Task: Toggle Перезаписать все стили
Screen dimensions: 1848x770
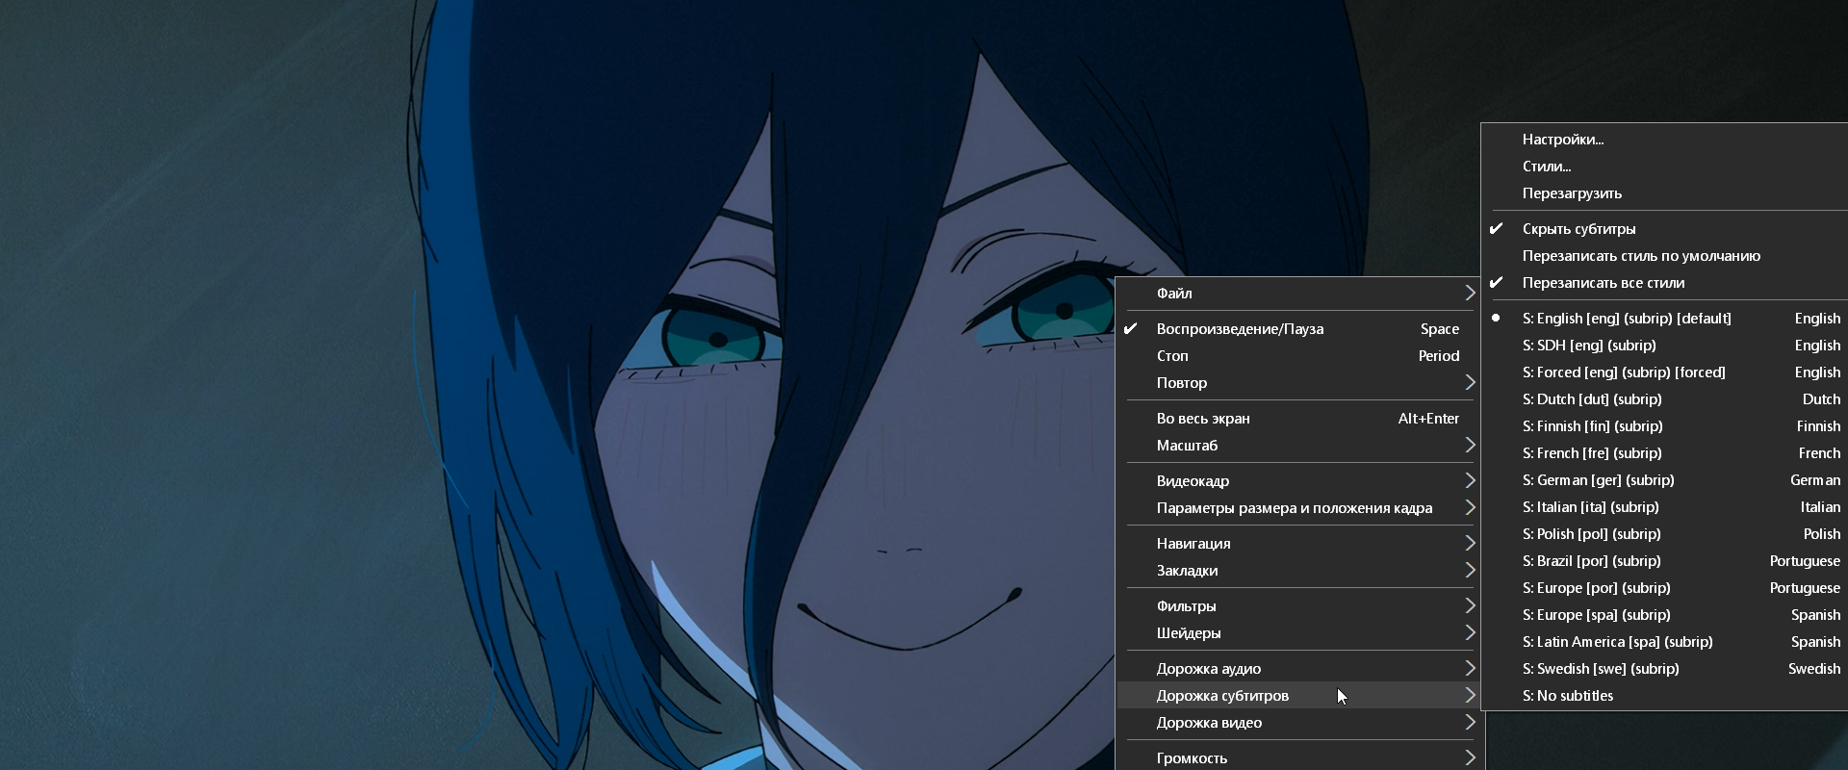Action: click(1665, 283)
